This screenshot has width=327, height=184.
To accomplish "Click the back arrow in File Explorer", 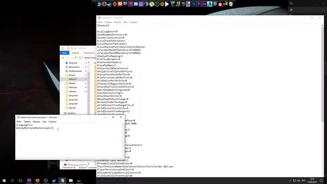I will click(63, 58).
